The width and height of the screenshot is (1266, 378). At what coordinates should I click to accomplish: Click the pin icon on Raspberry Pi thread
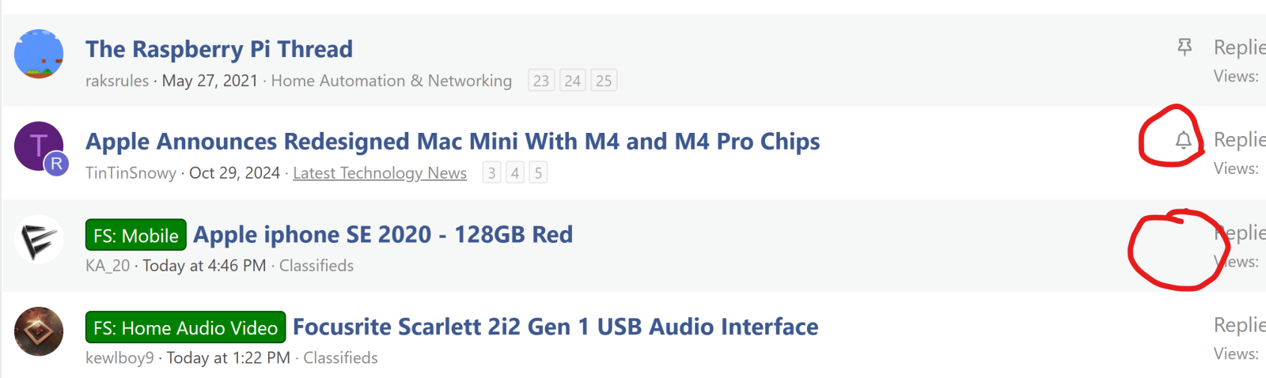click(x=1185, y=47)
